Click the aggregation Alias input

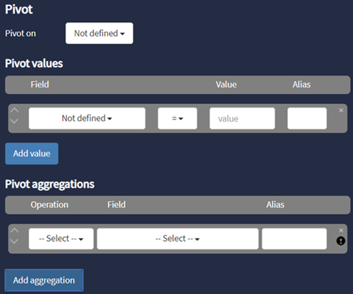click(294, 239)
